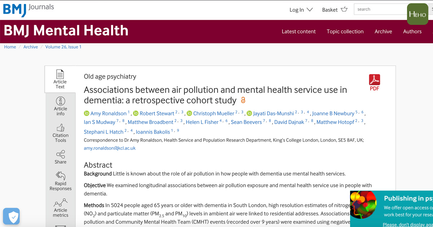Open Amy Ronaldson's ORCID icon

(x=87, y=113)
